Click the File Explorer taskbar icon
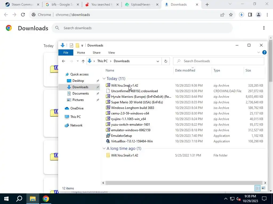 [x=33, y=199]
